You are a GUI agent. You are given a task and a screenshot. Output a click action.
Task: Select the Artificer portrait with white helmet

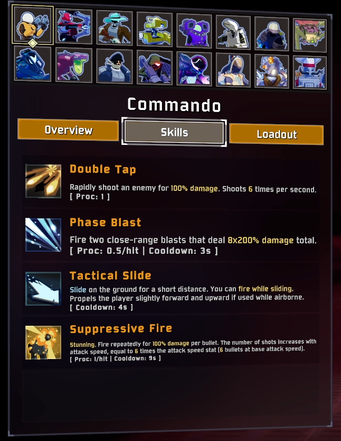[x=233, y=32]
